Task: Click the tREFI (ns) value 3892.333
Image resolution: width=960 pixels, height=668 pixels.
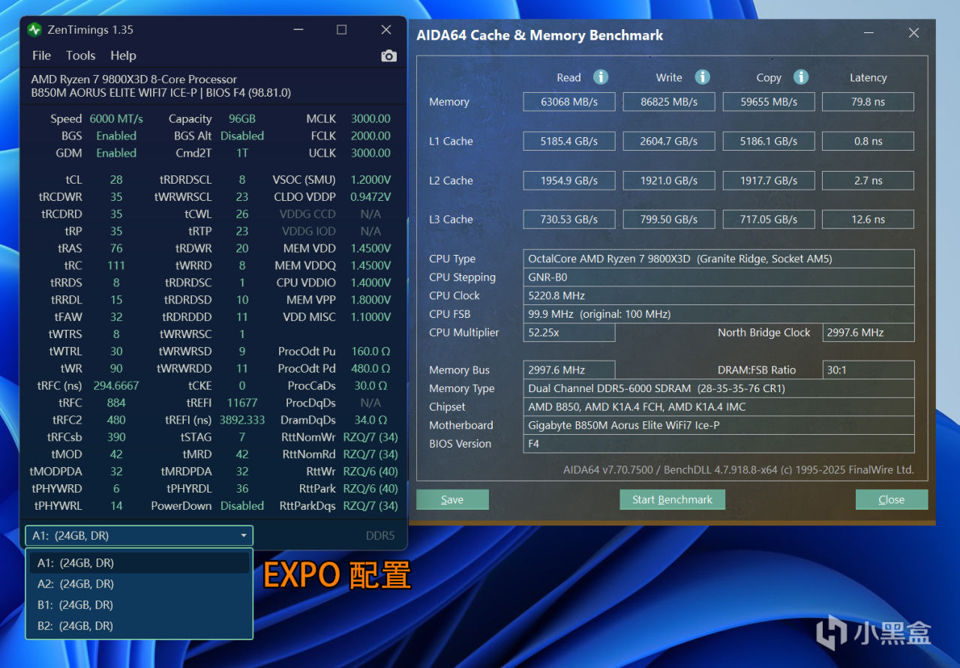Action: (x=242, y=420)
